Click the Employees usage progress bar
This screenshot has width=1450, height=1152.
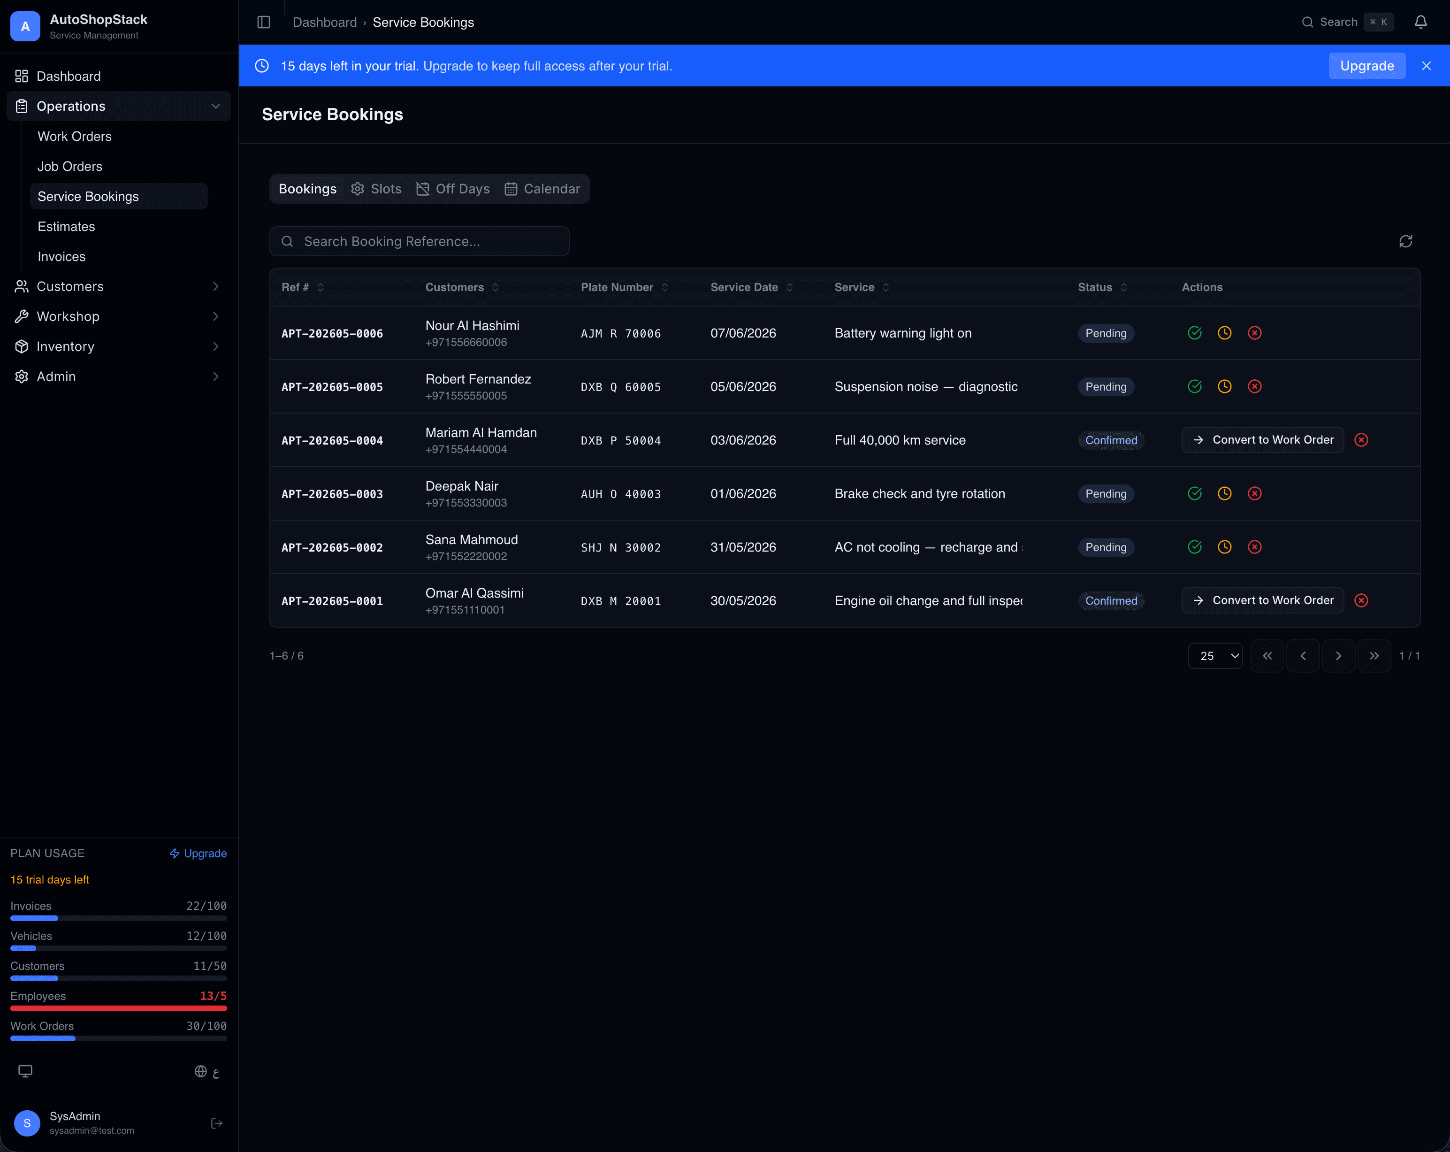pos(118,1008)
